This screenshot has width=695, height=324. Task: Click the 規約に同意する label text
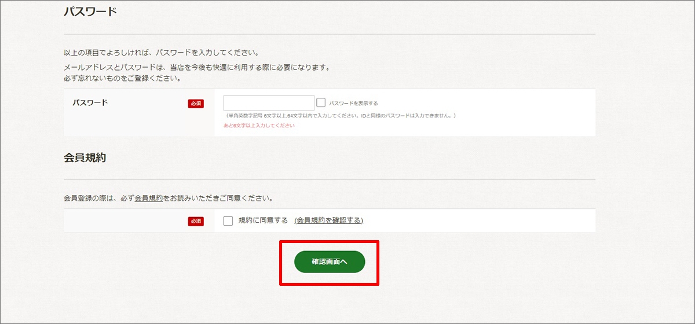point(263,220)
